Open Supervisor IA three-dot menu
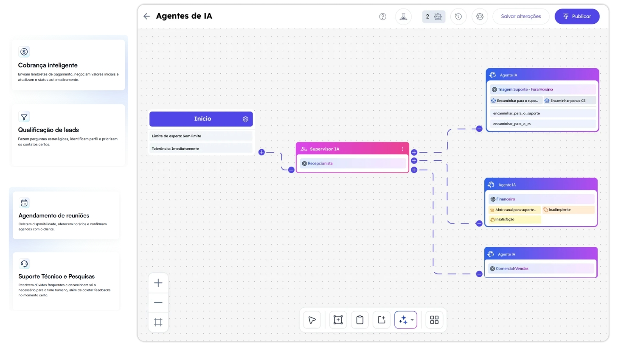 coord(402,149)
